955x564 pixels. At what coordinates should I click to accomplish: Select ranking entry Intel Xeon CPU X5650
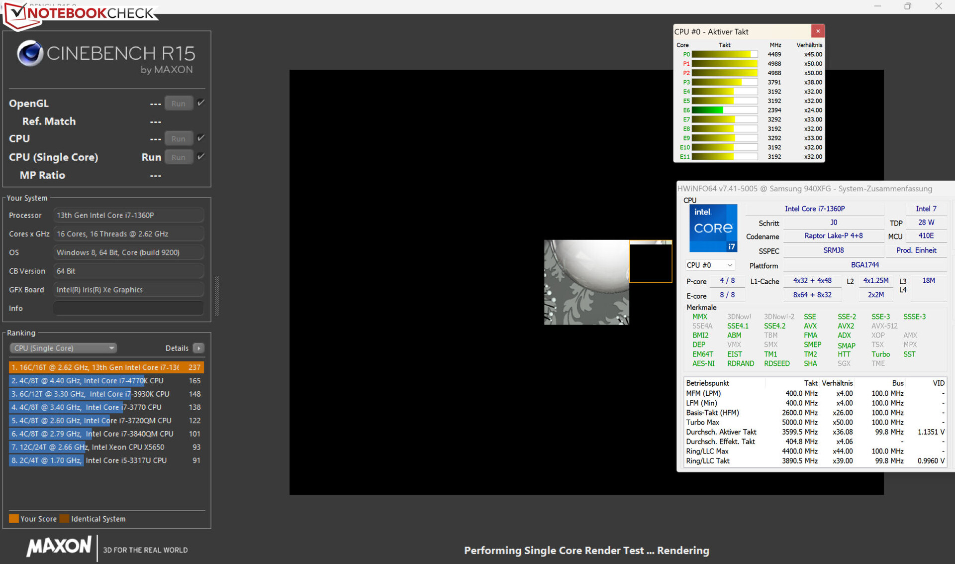click(106, 447)
